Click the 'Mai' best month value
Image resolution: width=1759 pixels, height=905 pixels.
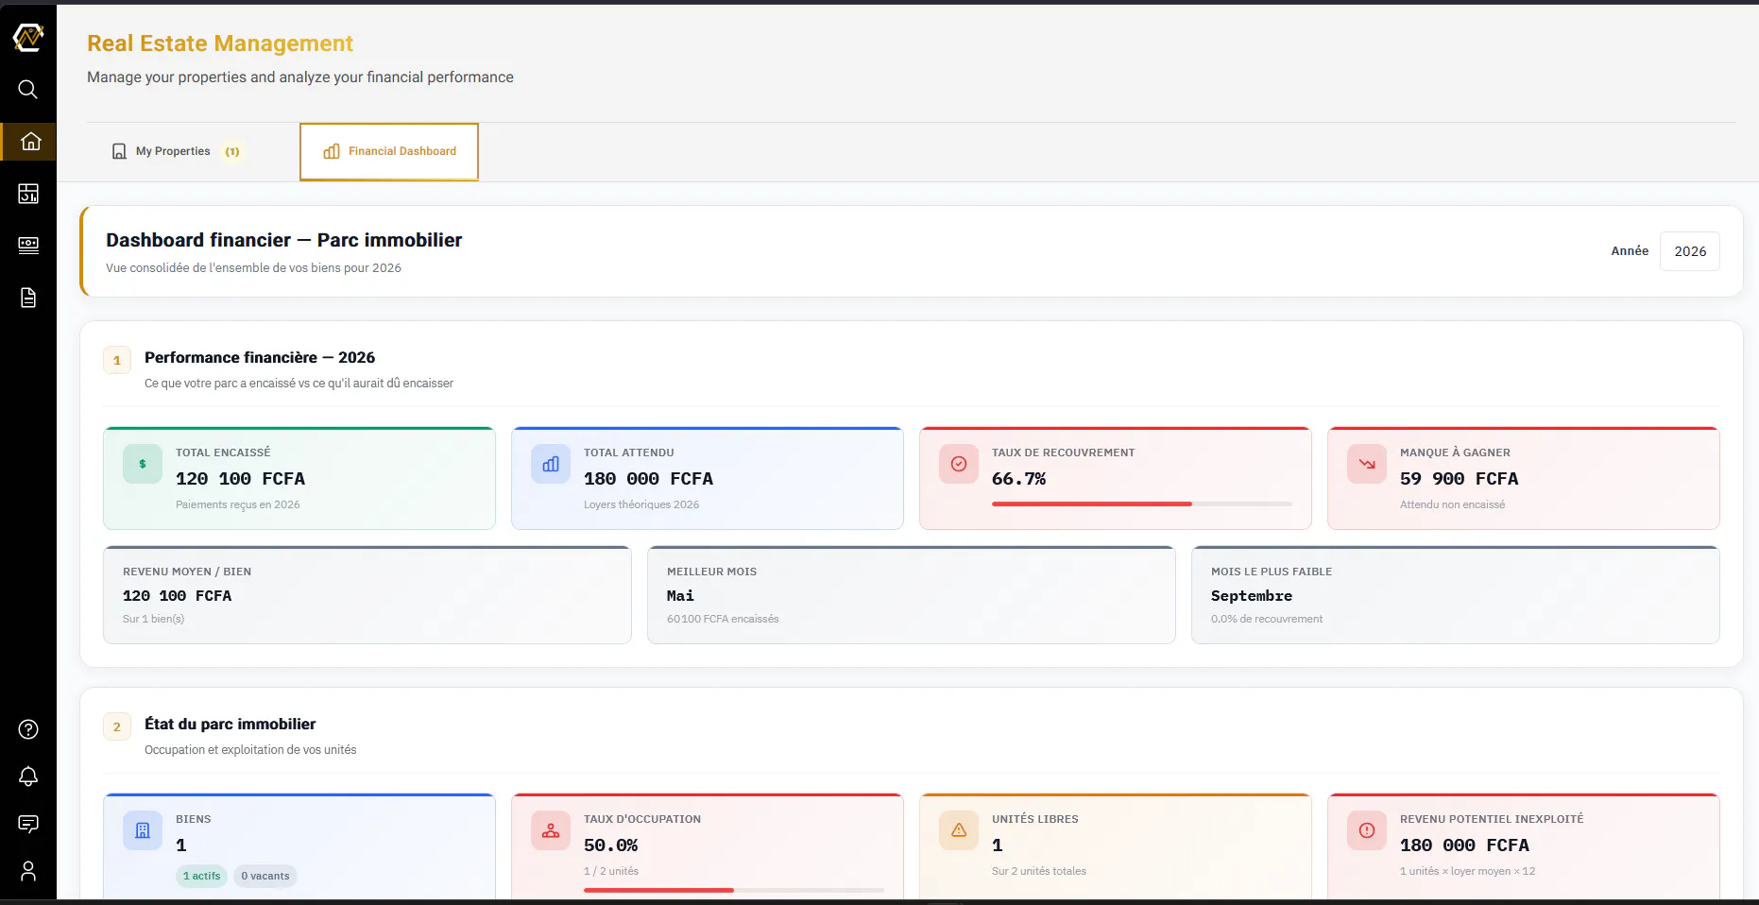click(x=680, y=596)
